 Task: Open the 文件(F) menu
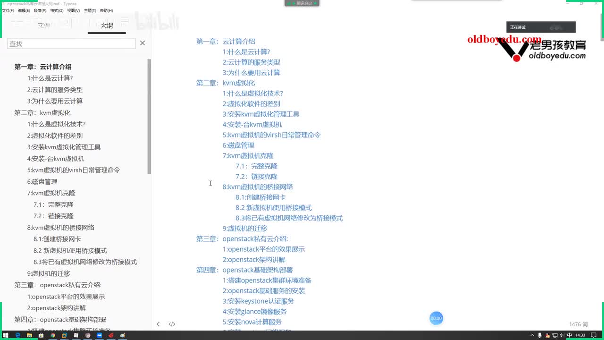[x=8, y=10]
